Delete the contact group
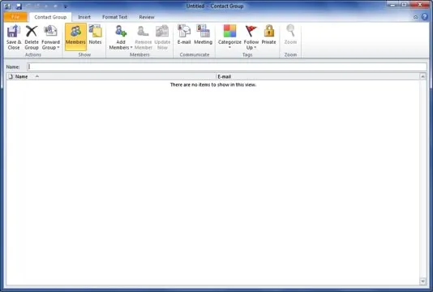The height and width of the screenshot is (292, 433). (x=32, y=37)
